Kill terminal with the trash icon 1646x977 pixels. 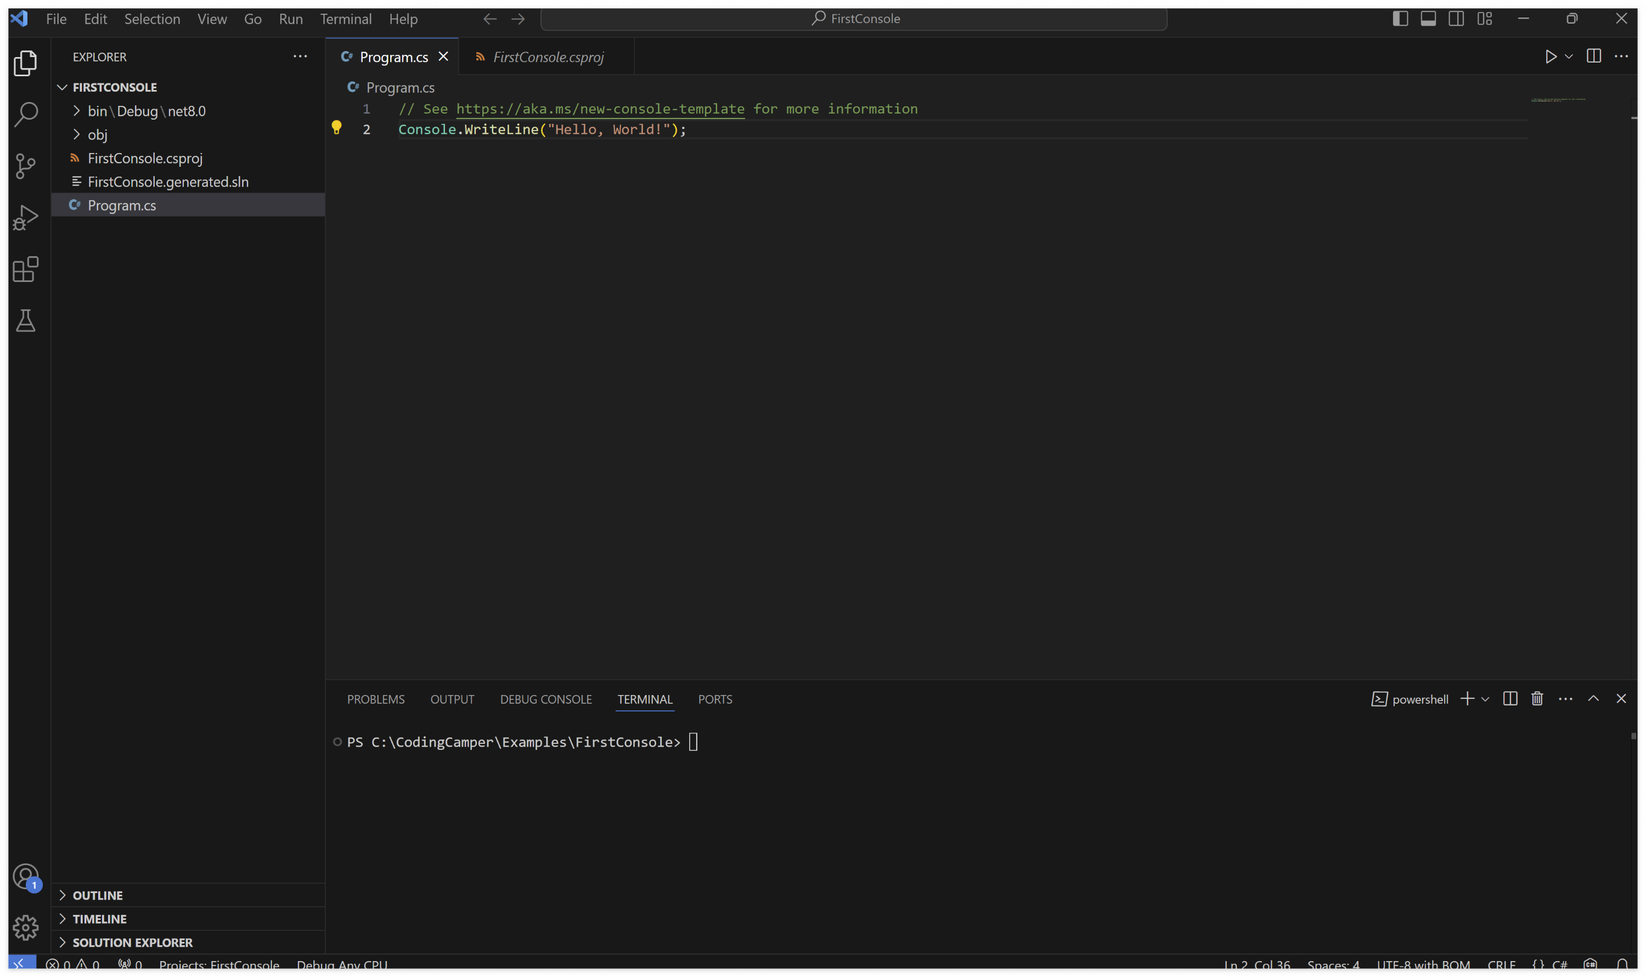click(x=1537, y=698)
